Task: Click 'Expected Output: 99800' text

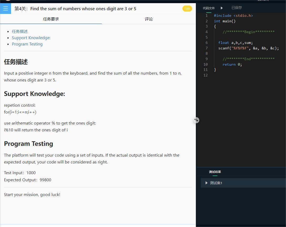Action: point(28,180)
